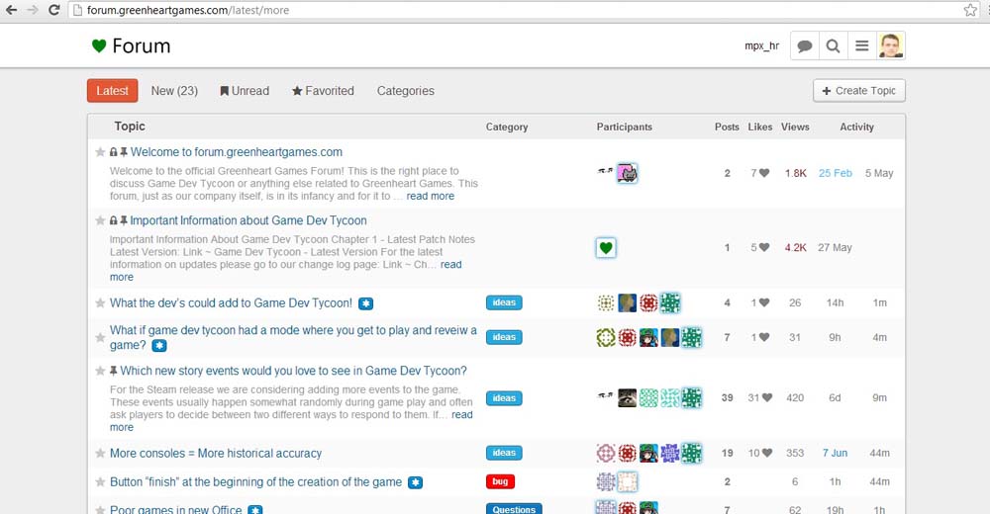Image resolution: width=990 pixels, height=514 pixels.
Task: Show the Unread topics tab
Action: (245, 91)
